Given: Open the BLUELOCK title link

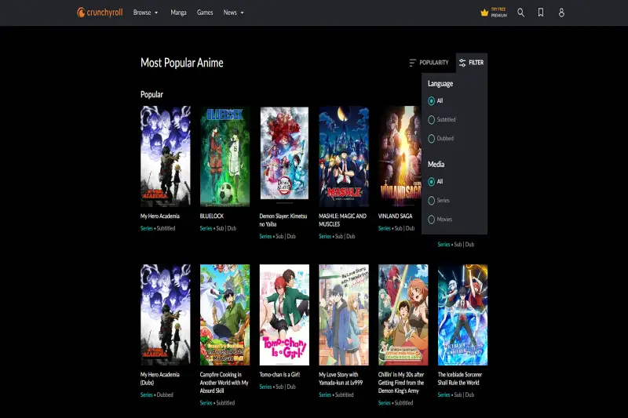Looking at the screenshot, I should 211,216.
